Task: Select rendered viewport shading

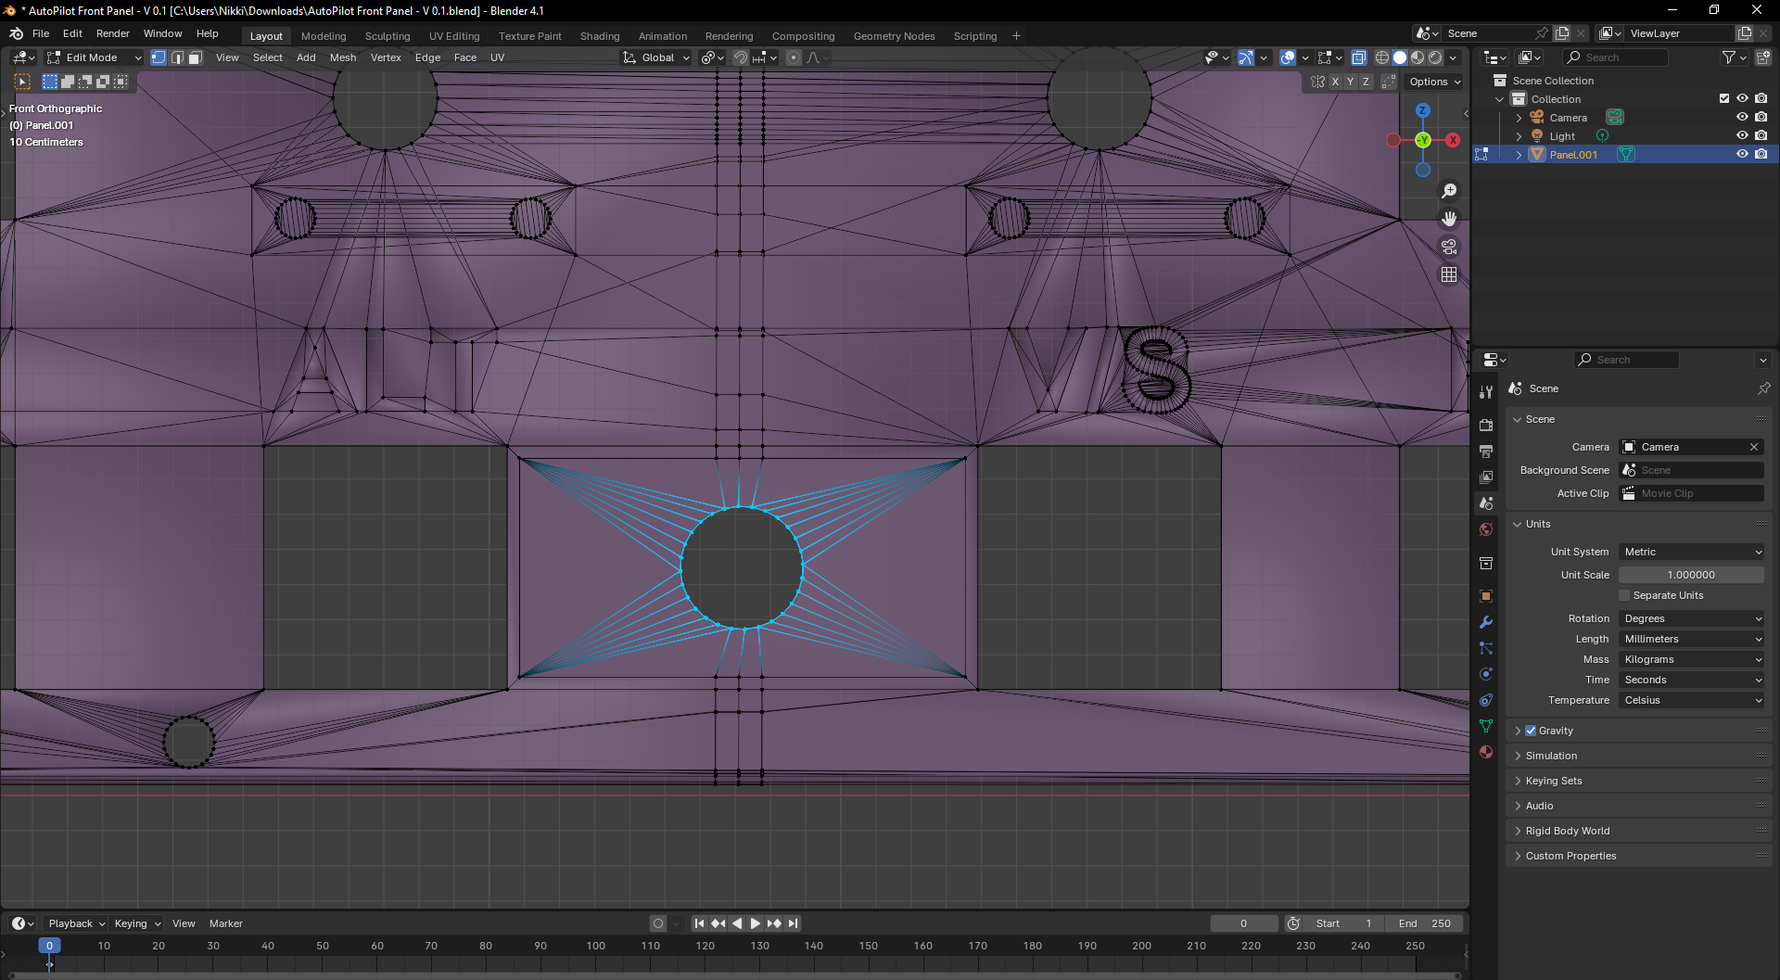Action: tap(1435, 57)
